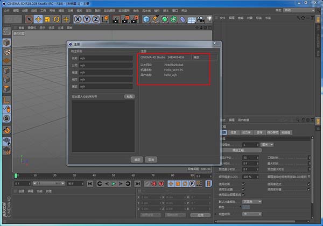Click 取消 in registration dialog
The width and height of the screenshot is (323, 226).
pos(151,159)
